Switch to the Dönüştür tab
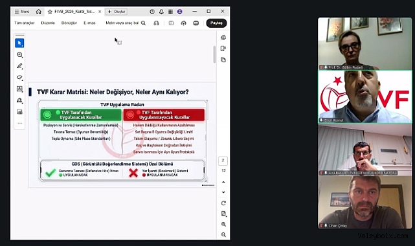 coord(69,23)
